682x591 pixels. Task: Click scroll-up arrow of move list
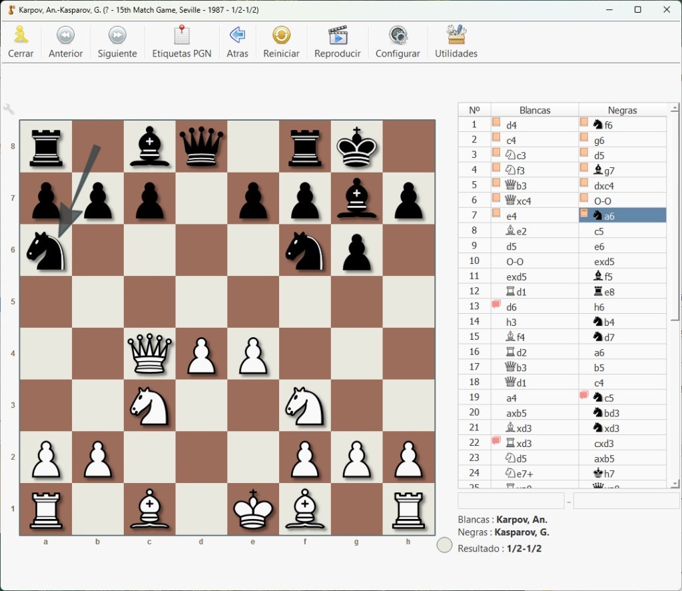[x=675, y=107]
